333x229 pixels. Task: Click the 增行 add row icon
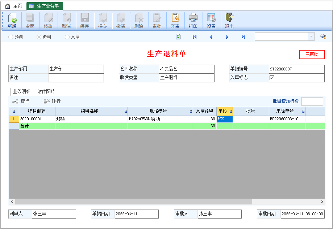click(x=15, y=101)
